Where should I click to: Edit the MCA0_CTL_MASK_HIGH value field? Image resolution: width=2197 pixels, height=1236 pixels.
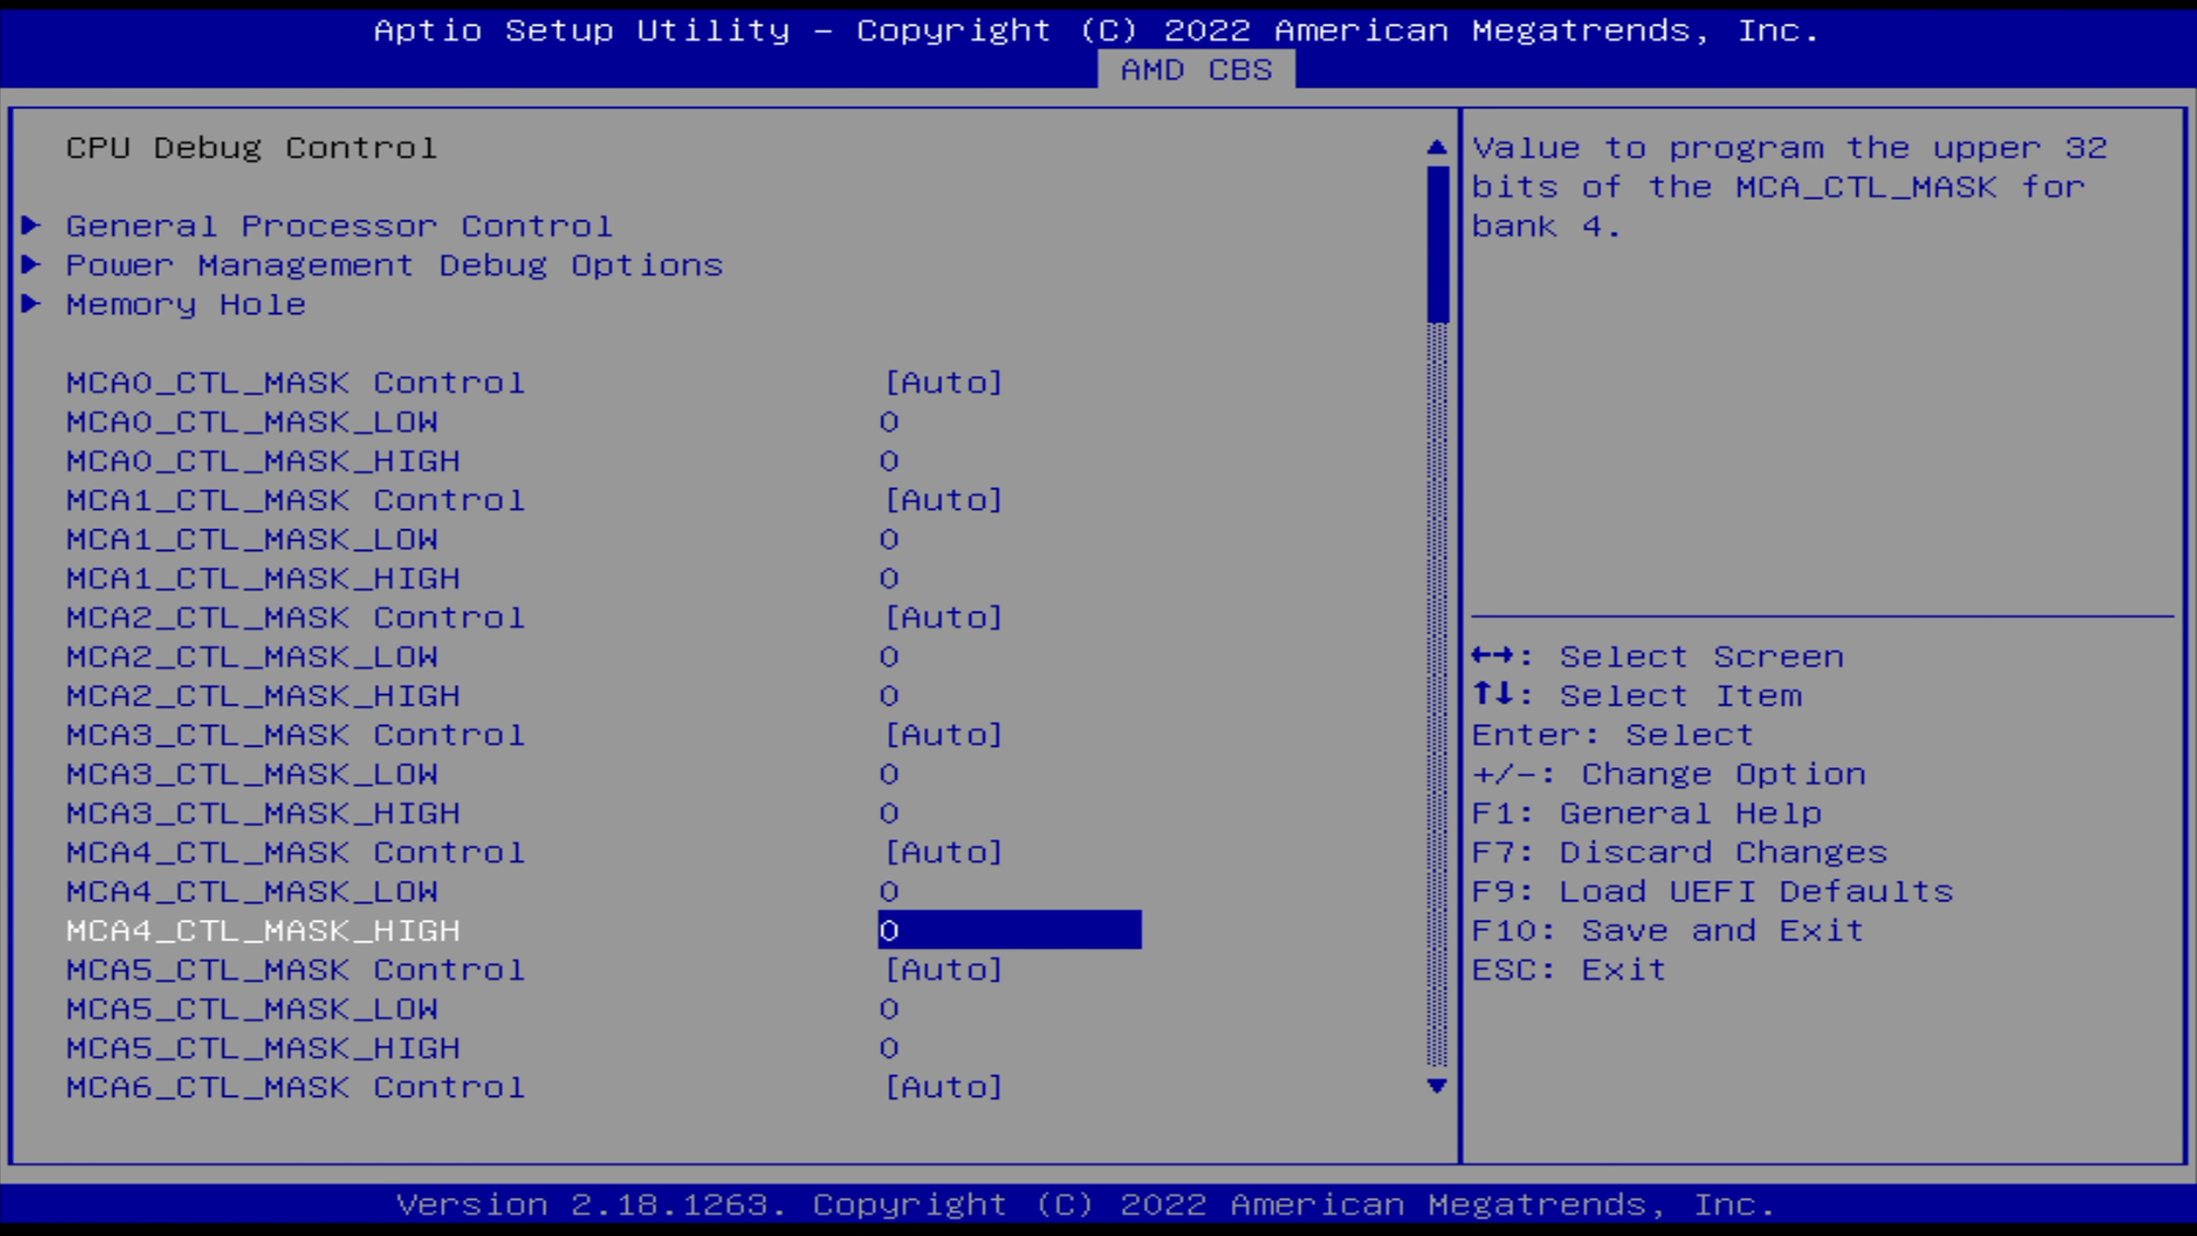coord(889,461)
